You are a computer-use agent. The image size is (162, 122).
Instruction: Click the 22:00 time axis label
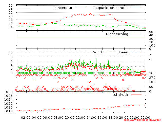134,118
